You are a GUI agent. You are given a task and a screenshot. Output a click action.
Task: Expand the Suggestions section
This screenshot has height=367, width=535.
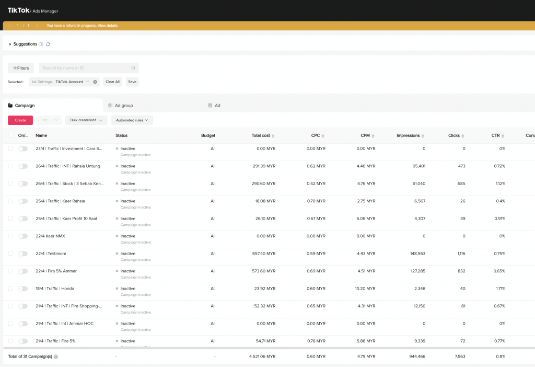(10, 44)
